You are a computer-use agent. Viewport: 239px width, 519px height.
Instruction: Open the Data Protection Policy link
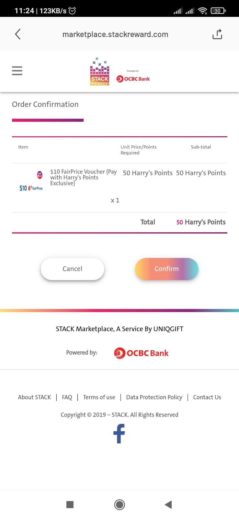154,397
